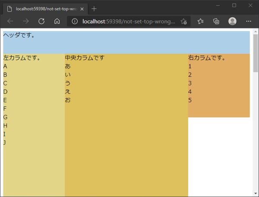Viewport: 259px width, 197px height.
Task: Click letter J in left column
Action: click(x=4, y=143)
